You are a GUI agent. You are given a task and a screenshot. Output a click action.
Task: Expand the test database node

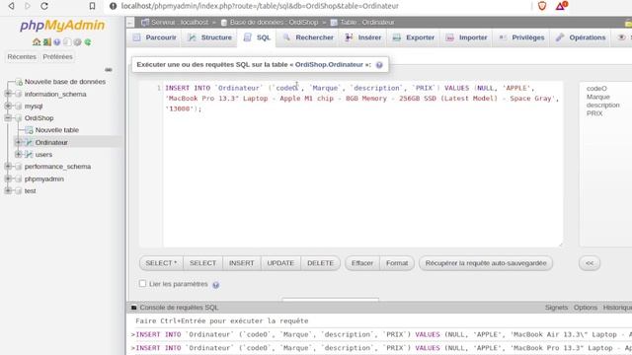click(x=8, y=190)
